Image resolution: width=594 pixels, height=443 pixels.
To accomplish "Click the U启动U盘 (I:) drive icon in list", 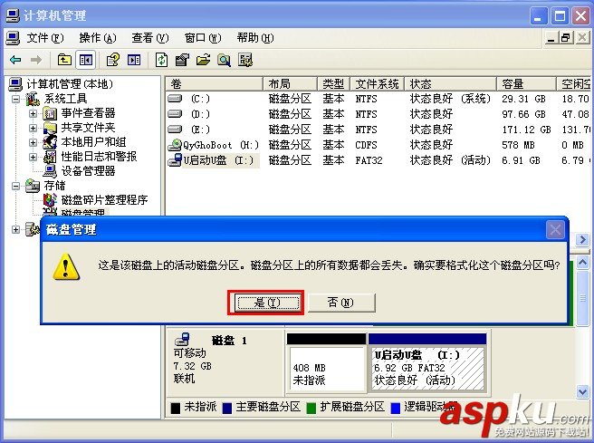I will [x=175, y=160].
